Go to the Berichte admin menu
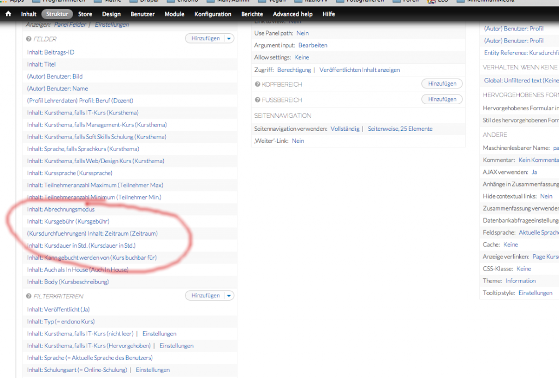 [252, 14]
